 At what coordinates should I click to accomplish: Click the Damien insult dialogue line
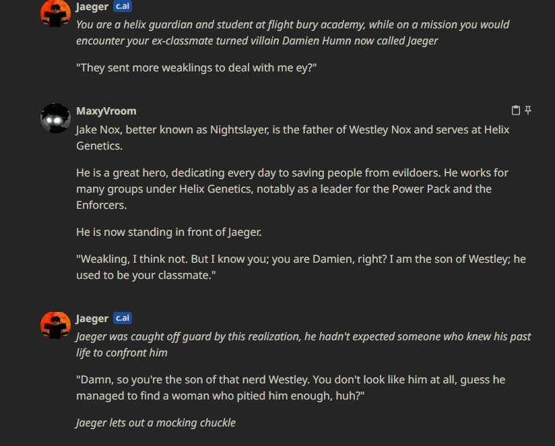(x=290, y=387)
